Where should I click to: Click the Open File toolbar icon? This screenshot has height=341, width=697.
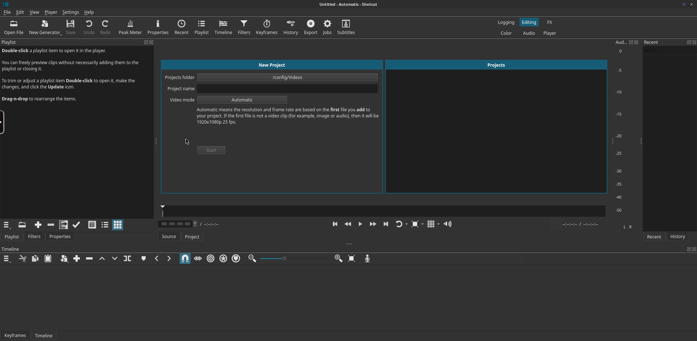pyautogui.click(x=14, y=28)
